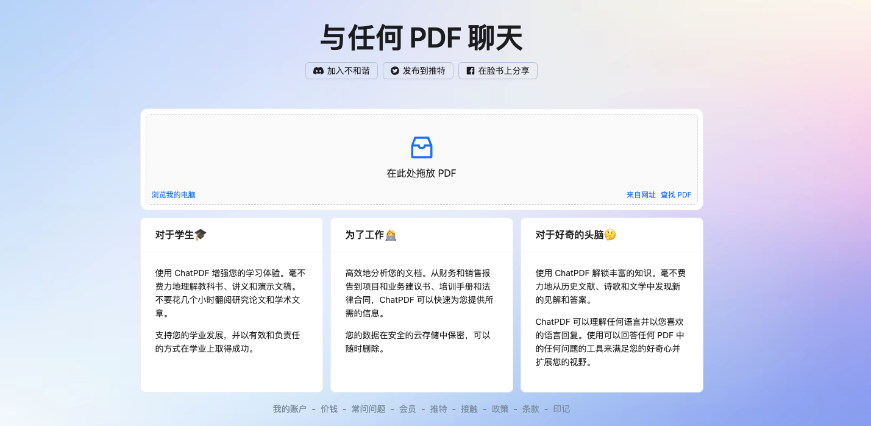
Task: Click the 在此处拖放 PDF drop area text
Action: coord(422,173)
